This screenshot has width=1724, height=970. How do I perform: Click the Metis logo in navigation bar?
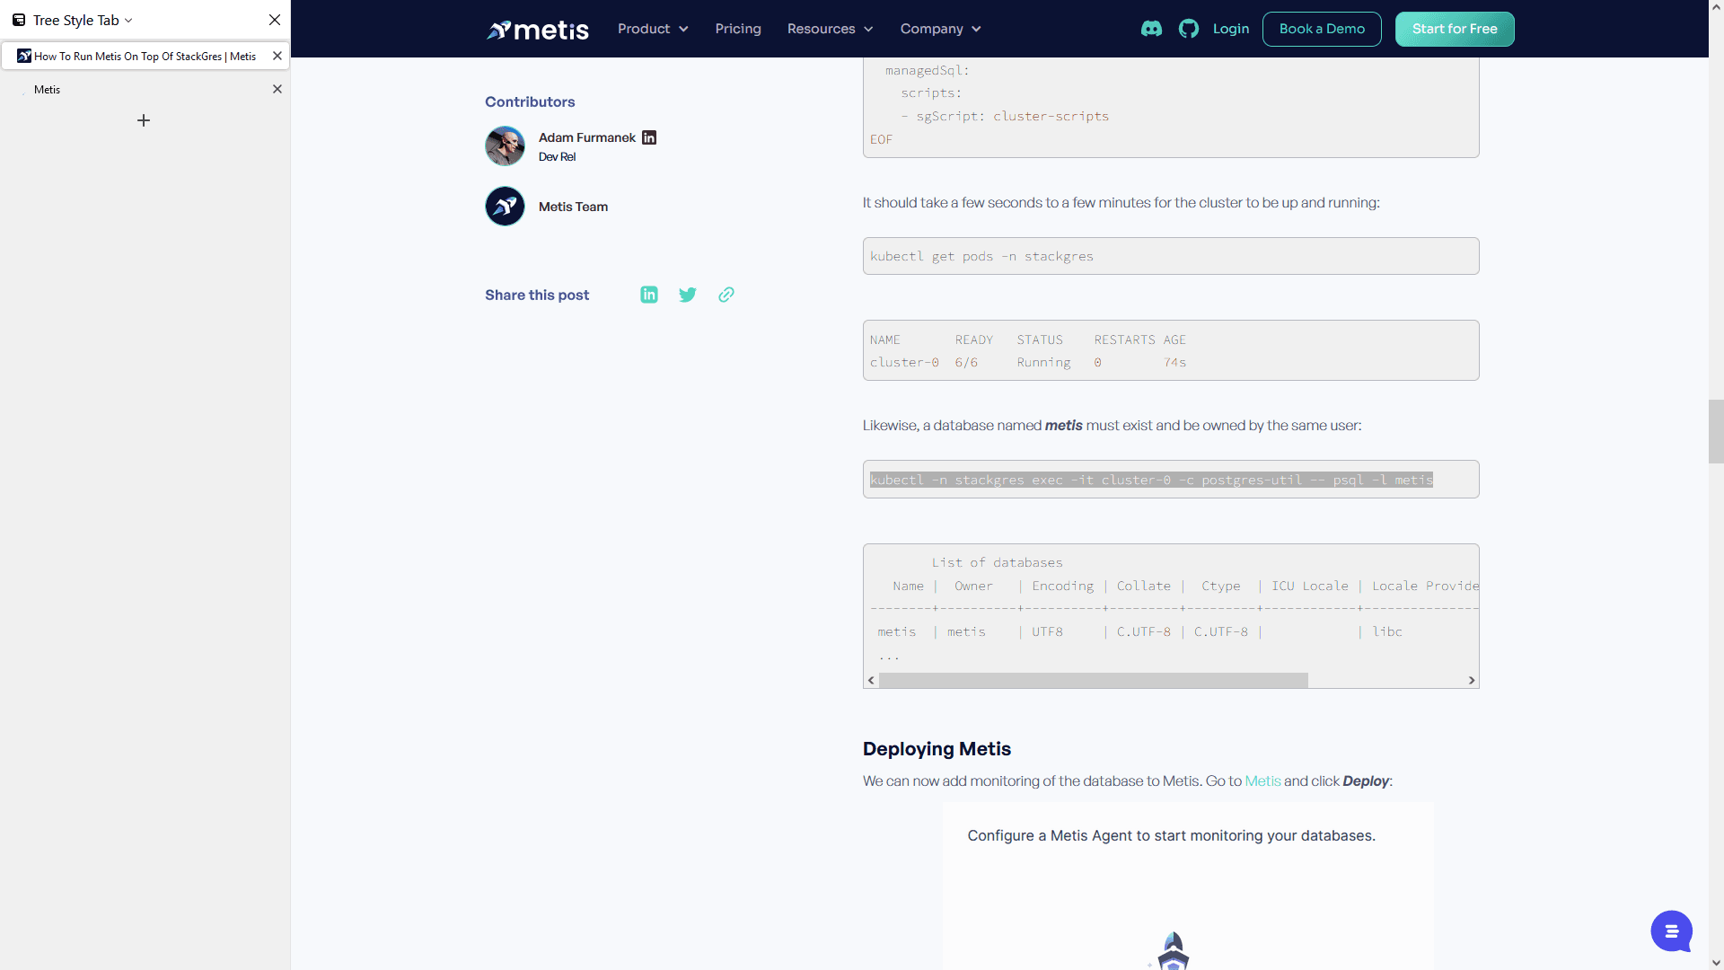pyautogui.click(x=538, y=30)
